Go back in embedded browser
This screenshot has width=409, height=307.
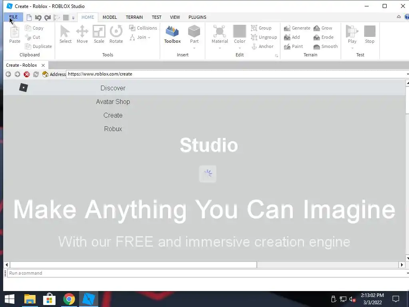[8, 74]
